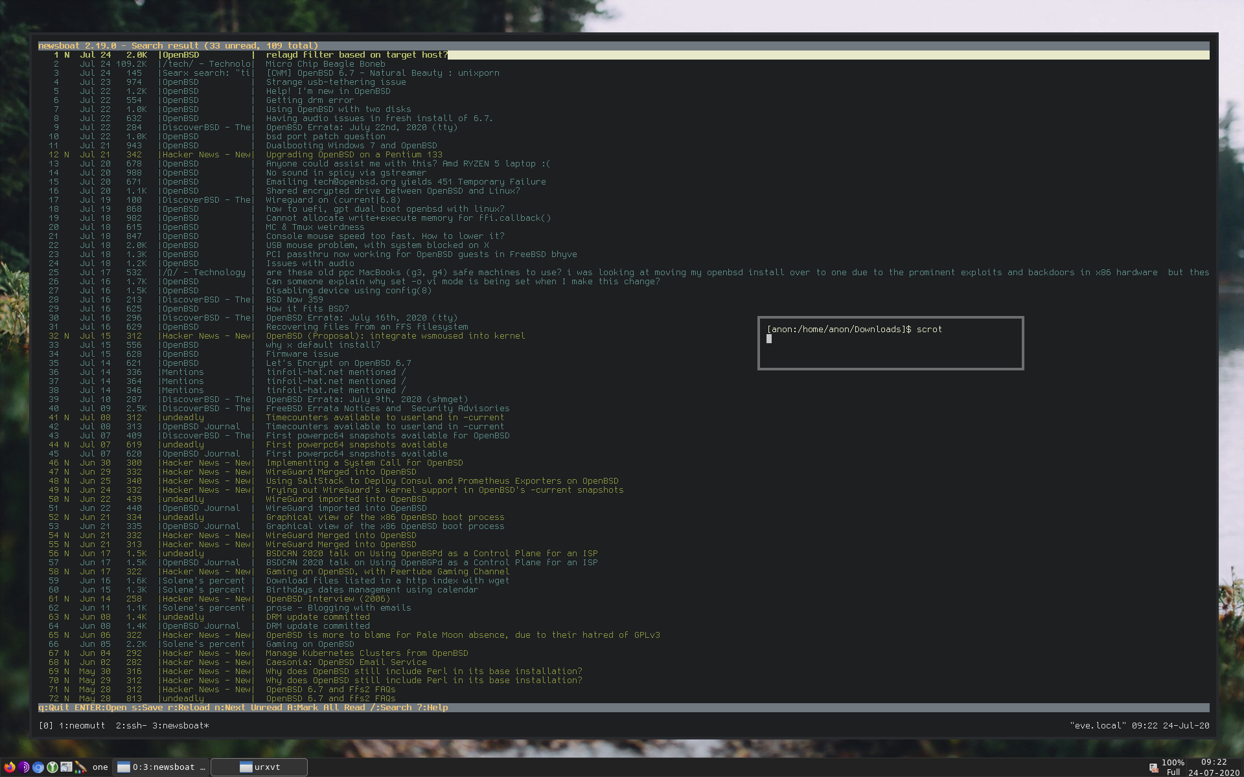Click 'eve.local' hostname in tmux status

(x=1098, y=726)
